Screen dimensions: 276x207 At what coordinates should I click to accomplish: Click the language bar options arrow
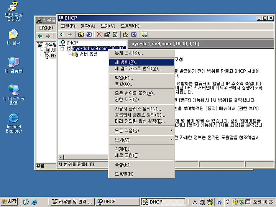[228, 204]
